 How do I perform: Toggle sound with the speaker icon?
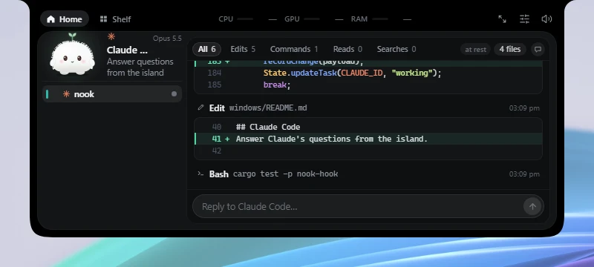point(546,19)
